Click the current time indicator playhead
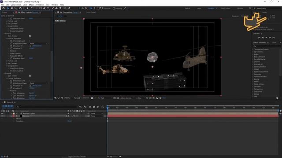This screenshot has height=158, width=282. tap(108, 108)
